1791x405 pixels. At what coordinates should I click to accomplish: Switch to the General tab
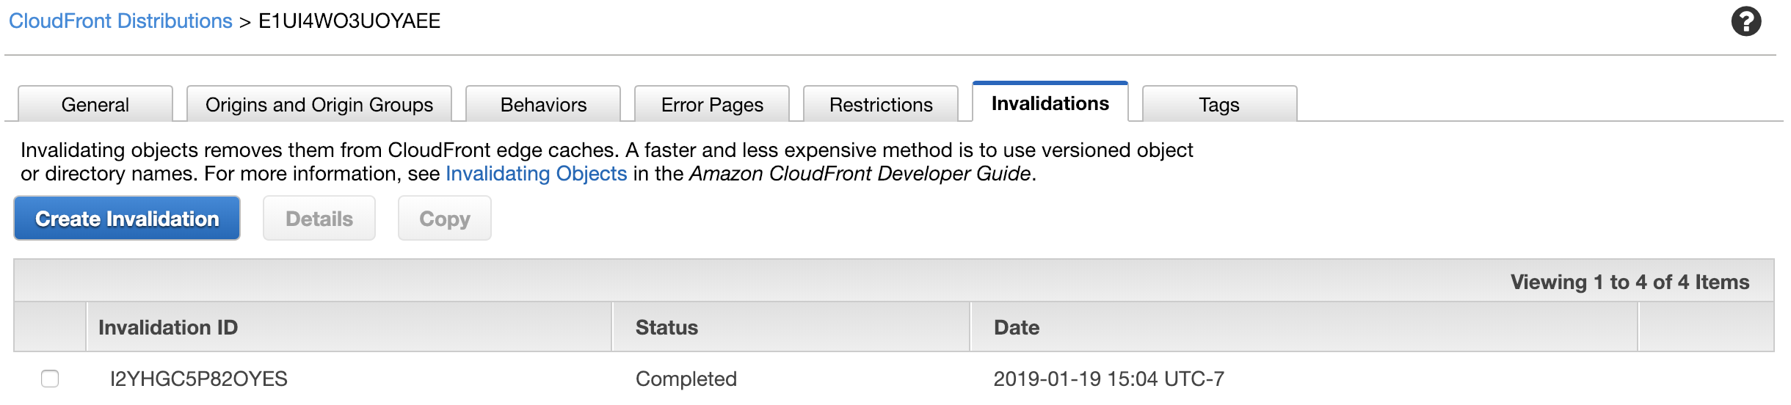pyautogui.click(x=95, y=105)
